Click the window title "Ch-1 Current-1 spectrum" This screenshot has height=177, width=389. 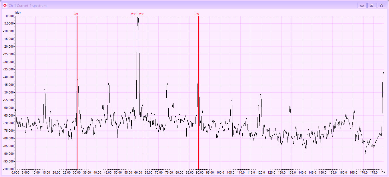coord(27,6)
